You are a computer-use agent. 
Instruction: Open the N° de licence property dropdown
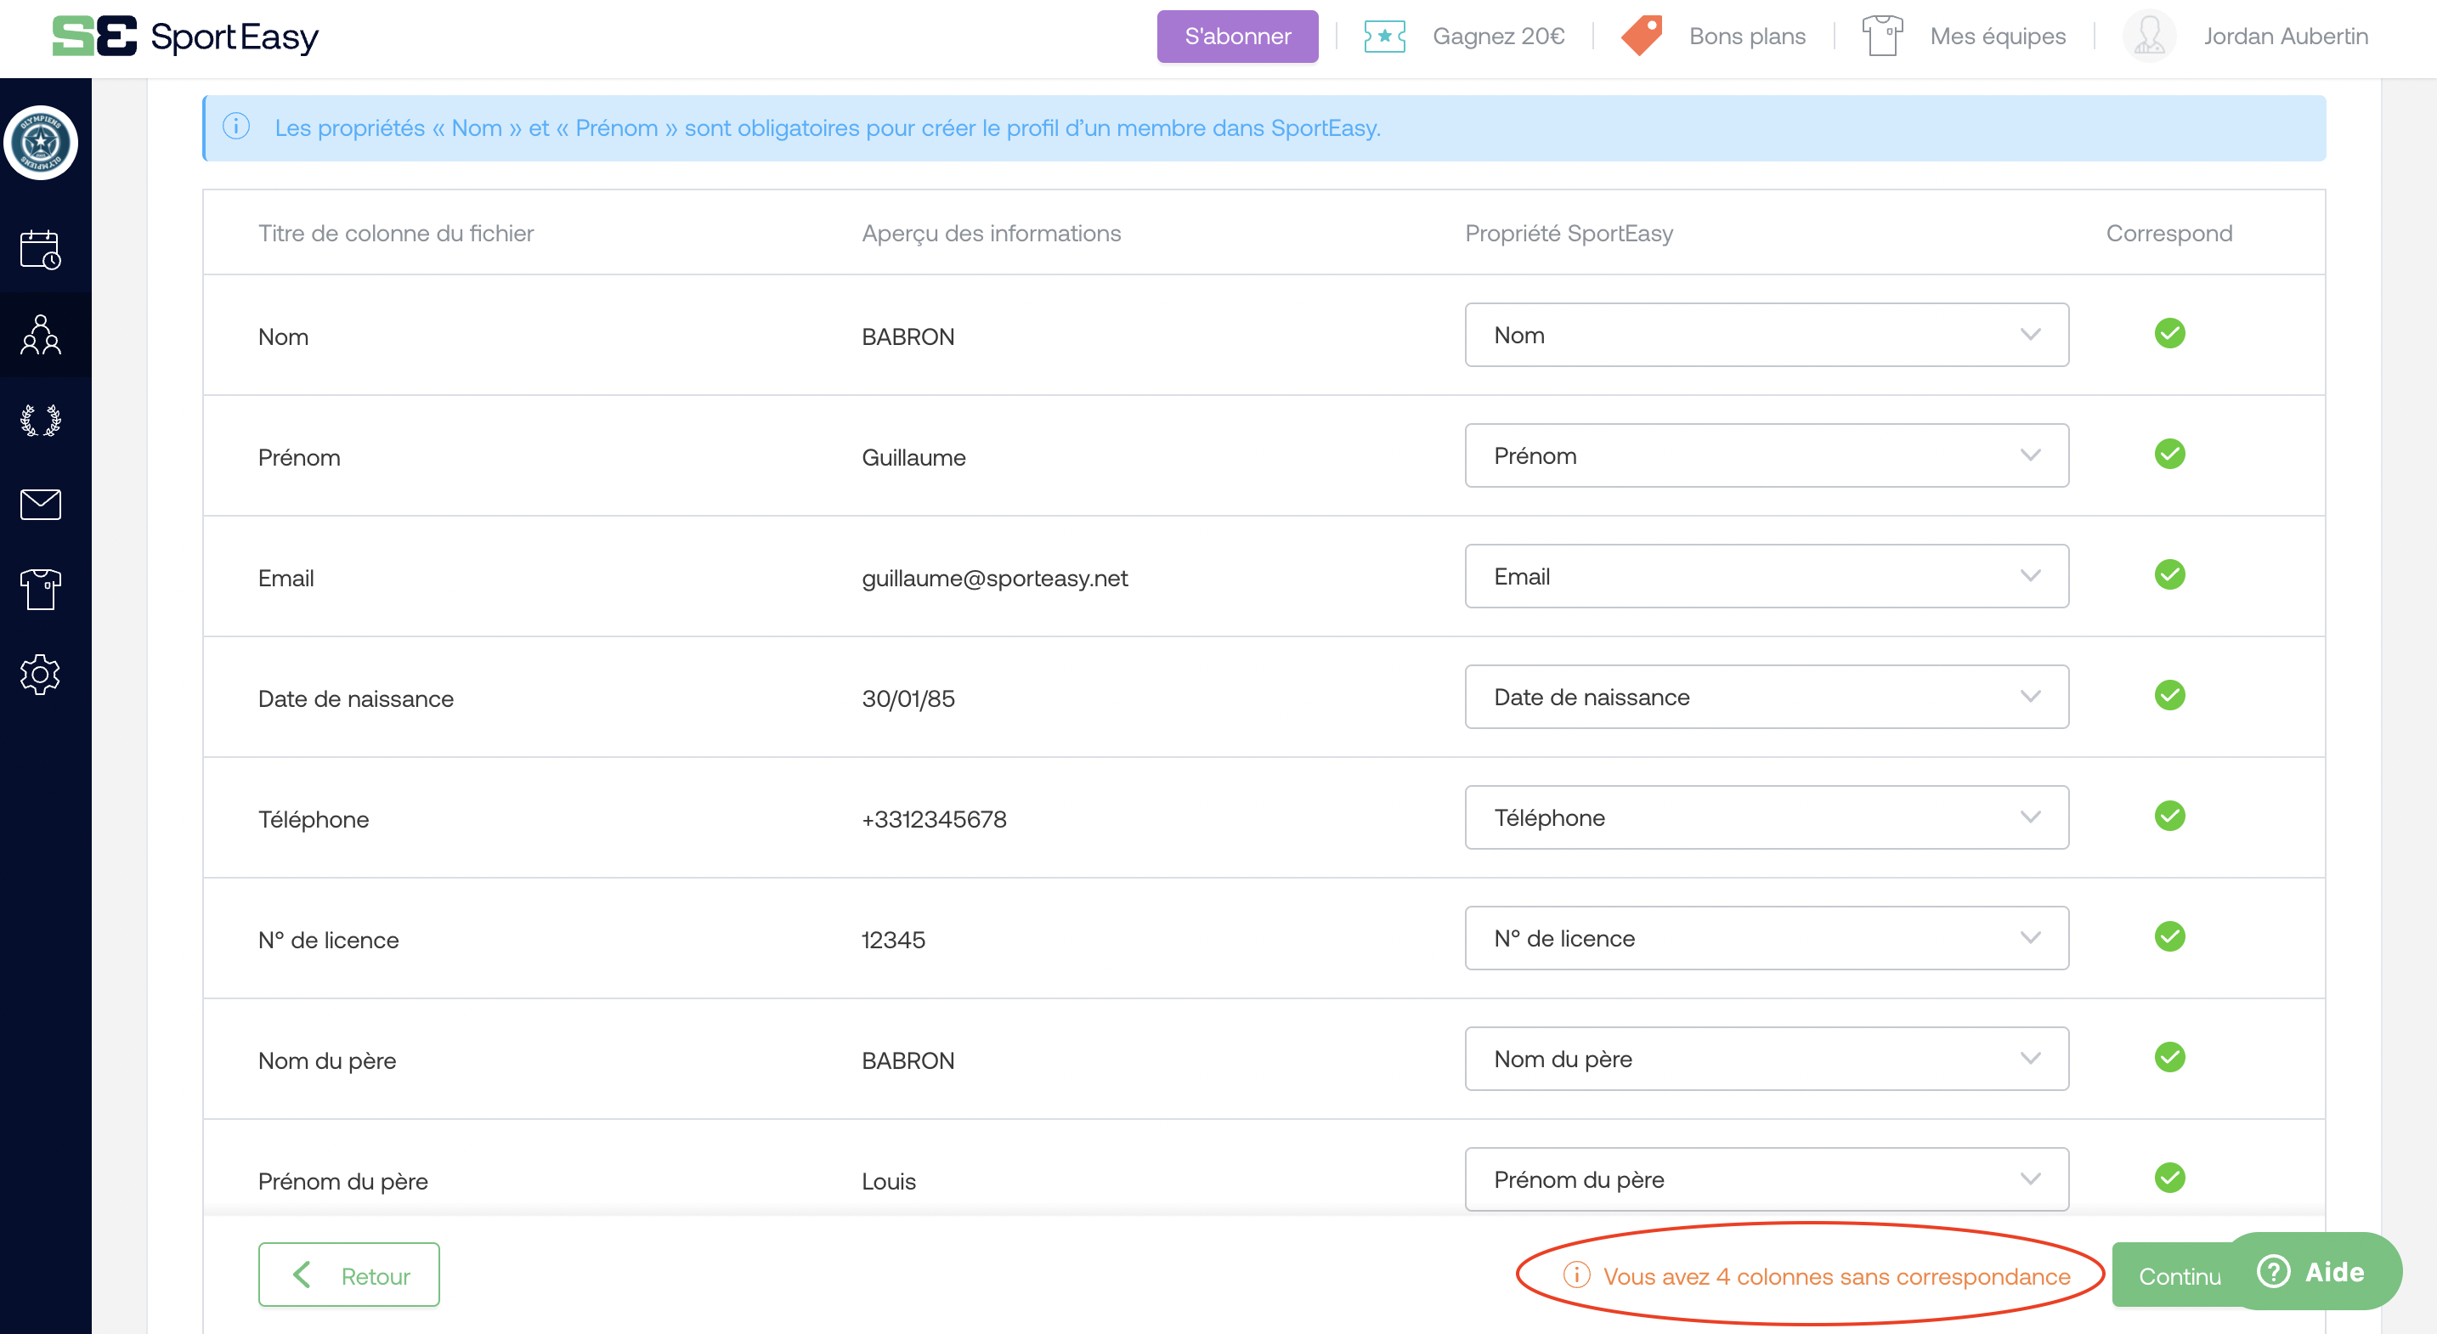coord(1767,939)
